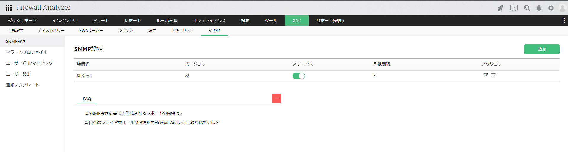Viewport: 568px width, 152px height.
Task: Click the search magnifier icon
Action: click(x=527, y=8)
